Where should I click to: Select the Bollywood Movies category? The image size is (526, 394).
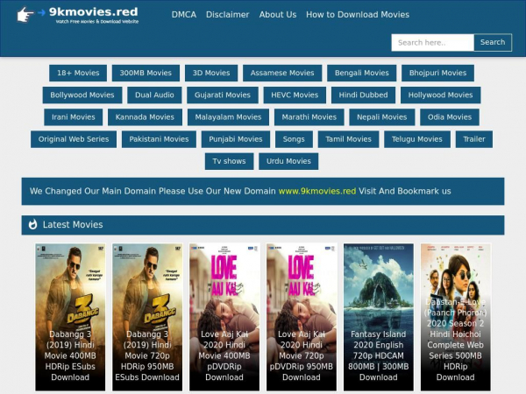pyautogui.click(x=82, y=95)
